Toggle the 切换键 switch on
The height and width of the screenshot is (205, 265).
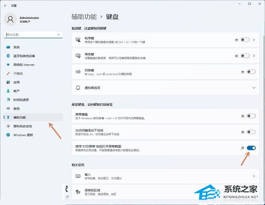click(x=251, y=72)
